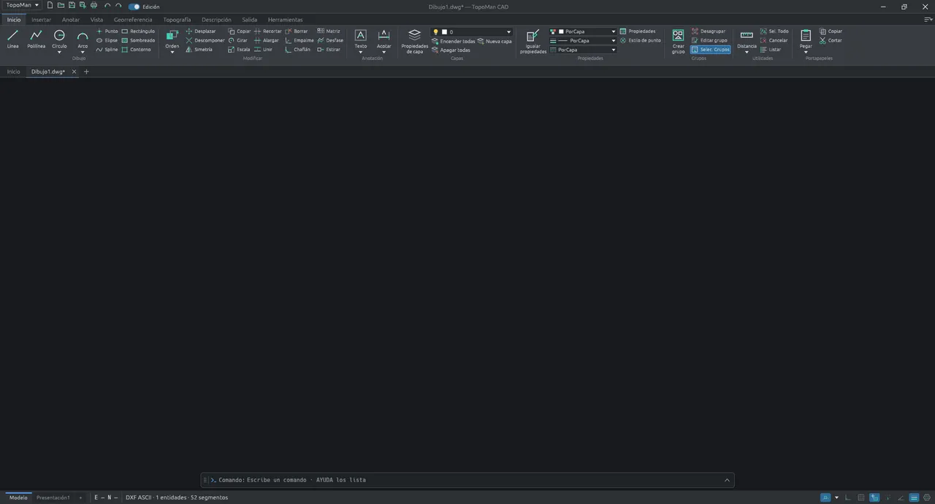Choose the Desfase offset tool
The width and height of the screenshot is (935, 504).
point(330,40)
